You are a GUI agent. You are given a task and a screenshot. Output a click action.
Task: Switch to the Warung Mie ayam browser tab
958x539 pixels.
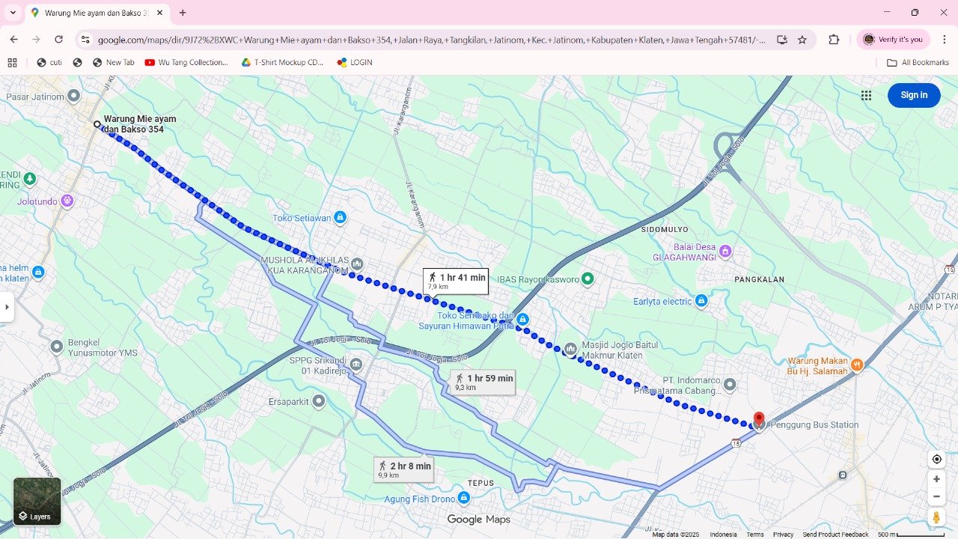pos(94,13)
